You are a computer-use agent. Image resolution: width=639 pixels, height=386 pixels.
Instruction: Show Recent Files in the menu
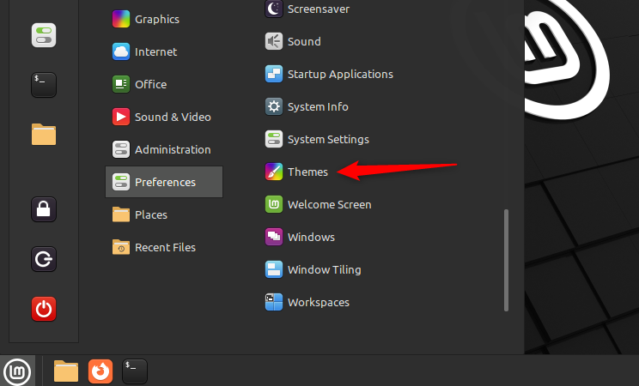coord(164,248)
